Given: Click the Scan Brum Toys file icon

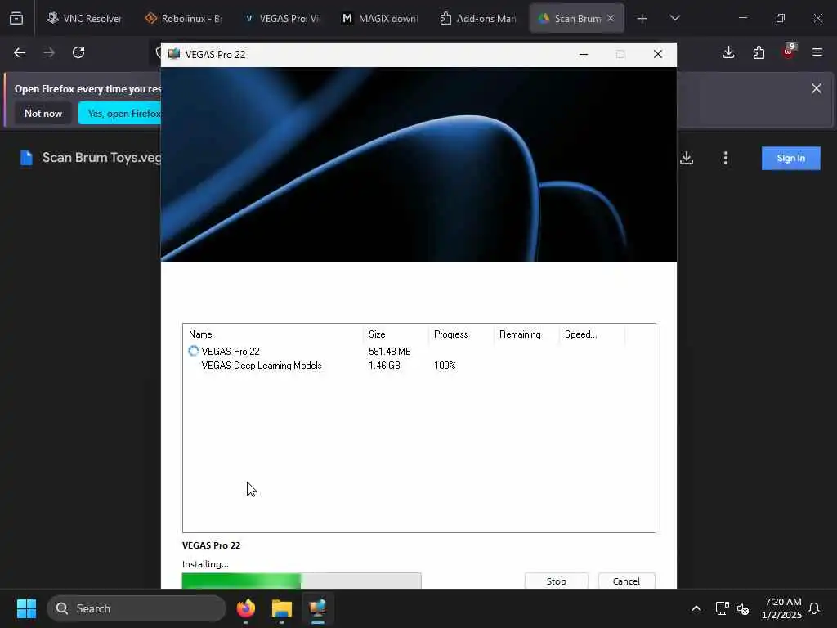Looking at the screenshot, I should 26,158.
